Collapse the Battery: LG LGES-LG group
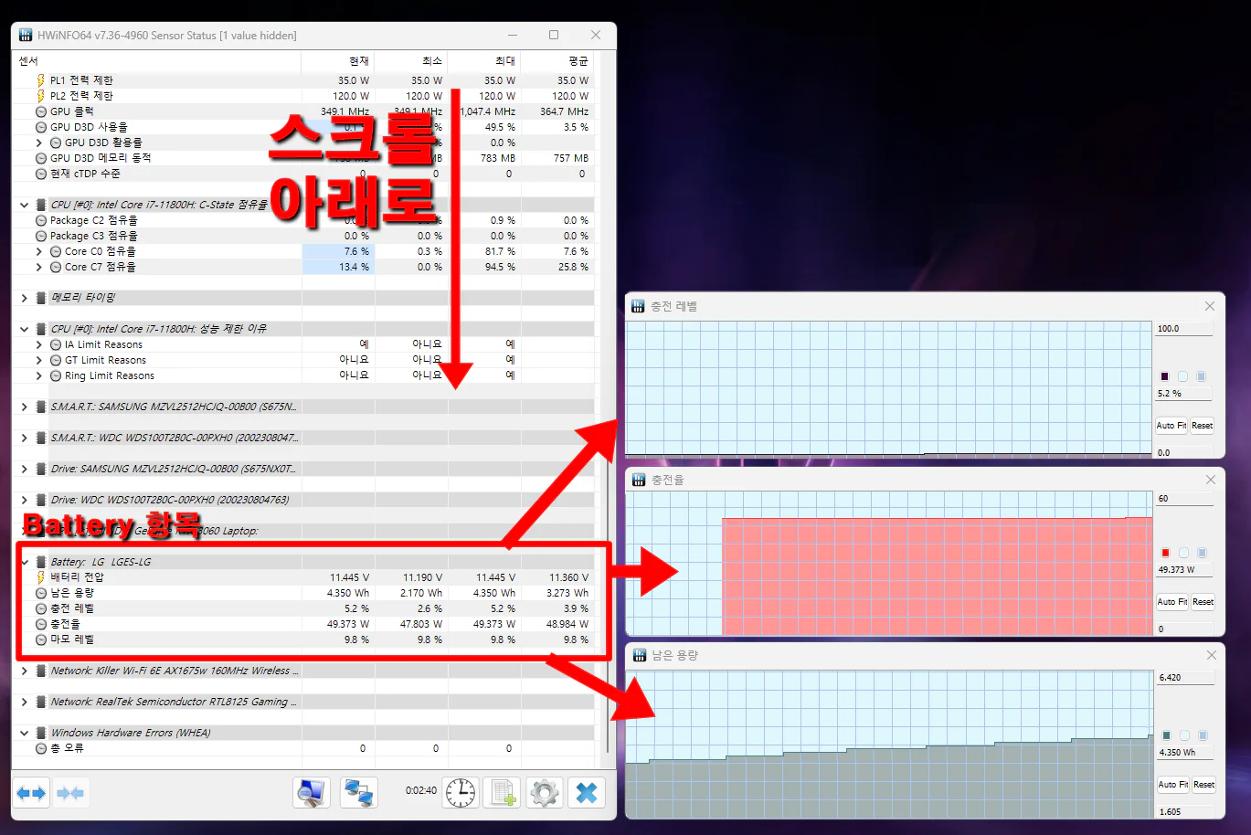Image resolution: width=1251 pixels, height=835 pixels. coord(24,562)
